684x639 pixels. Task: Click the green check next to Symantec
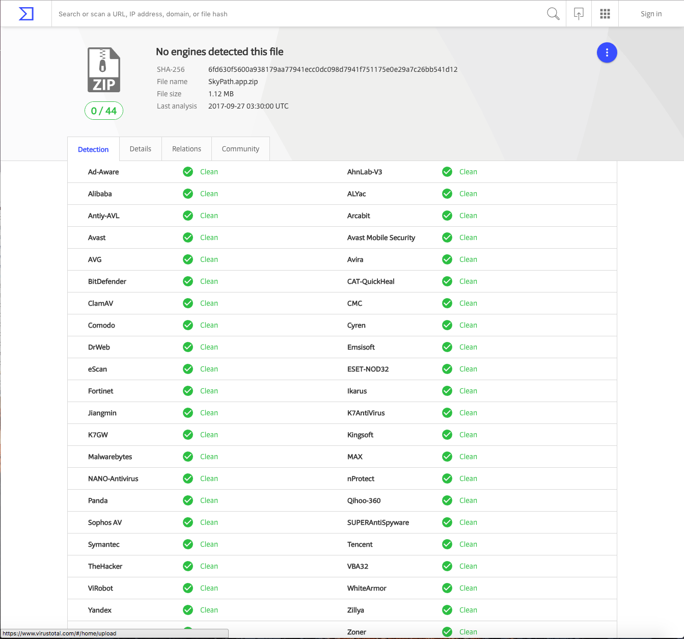(188, 544)
